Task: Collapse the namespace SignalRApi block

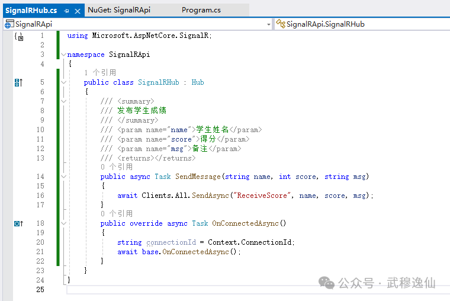Action: (x=64, y=55)
